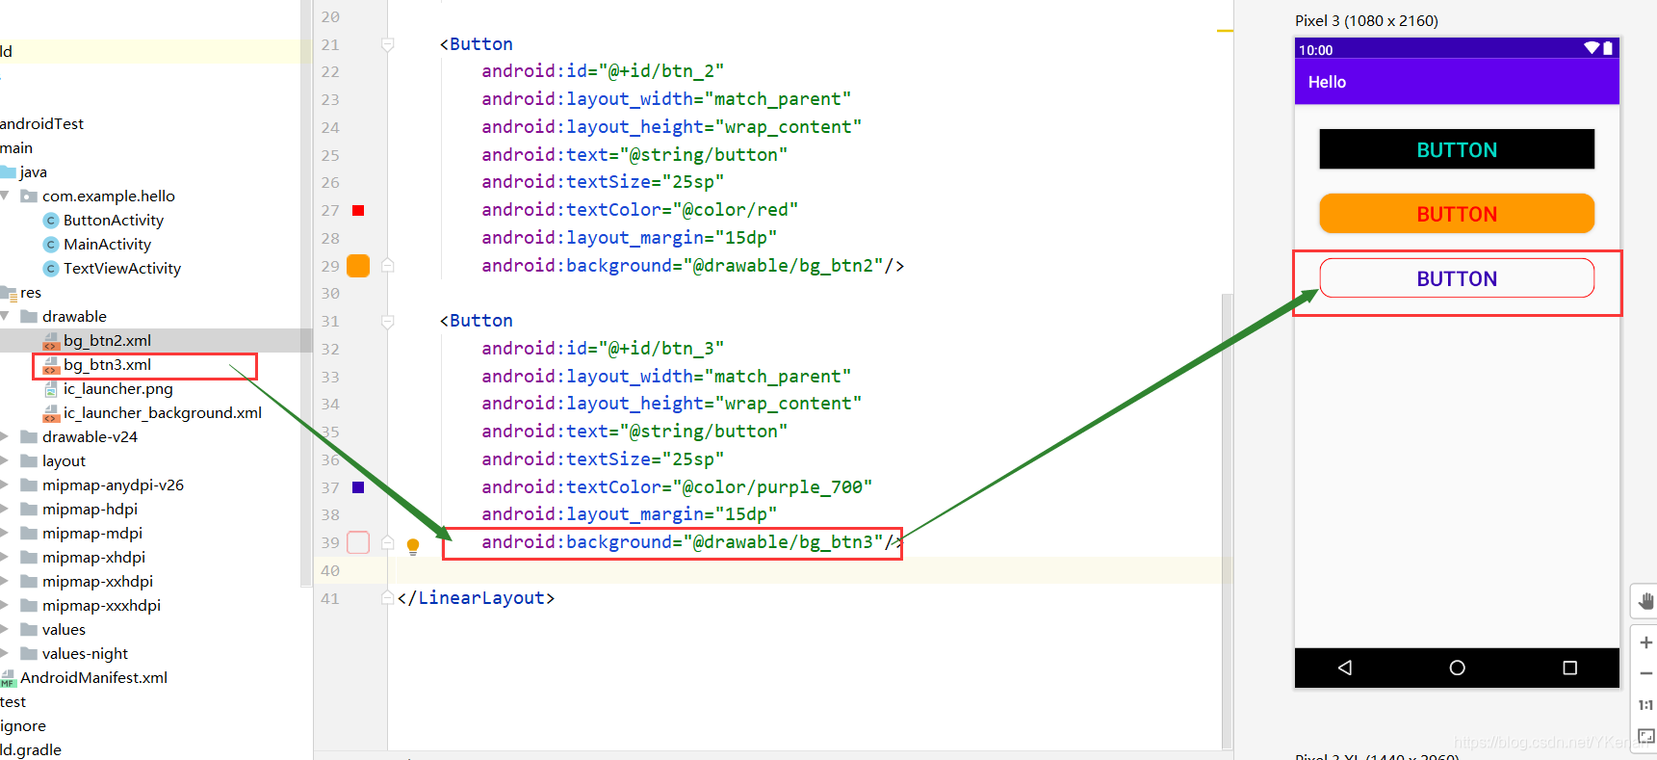The height and width of the screenshot is (760, 1657).
Task: Zoom in the layout preview
Action: (x=1645, y=642)
